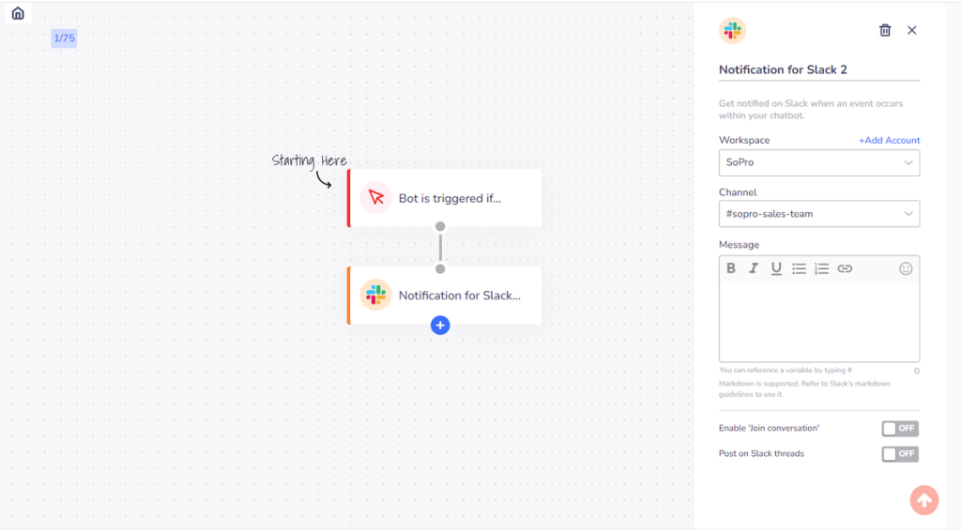Apply underline formatting in message editor
Screen dimensions: 961x532
[x=776, y=268]
